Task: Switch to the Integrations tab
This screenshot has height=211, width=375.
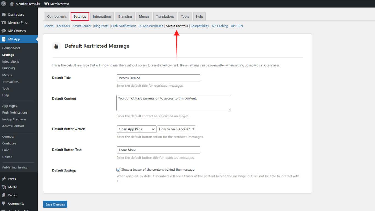Action: pos(102,16)
